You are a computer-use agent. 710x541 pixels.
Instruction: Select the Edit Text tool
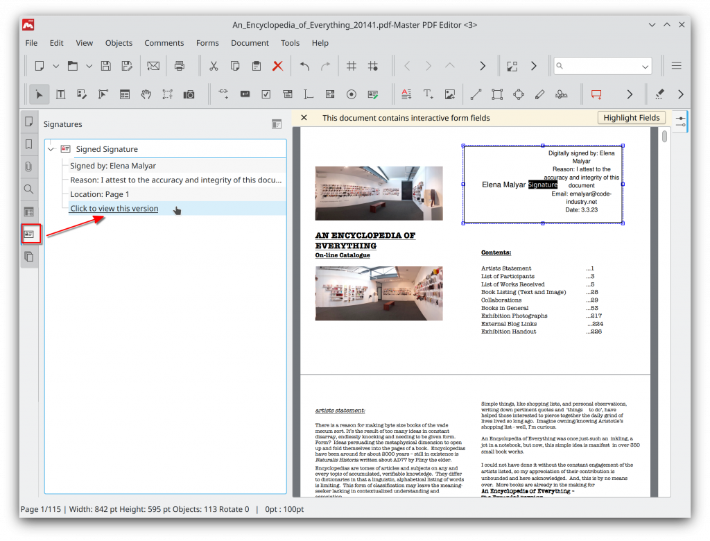(61, 94)
